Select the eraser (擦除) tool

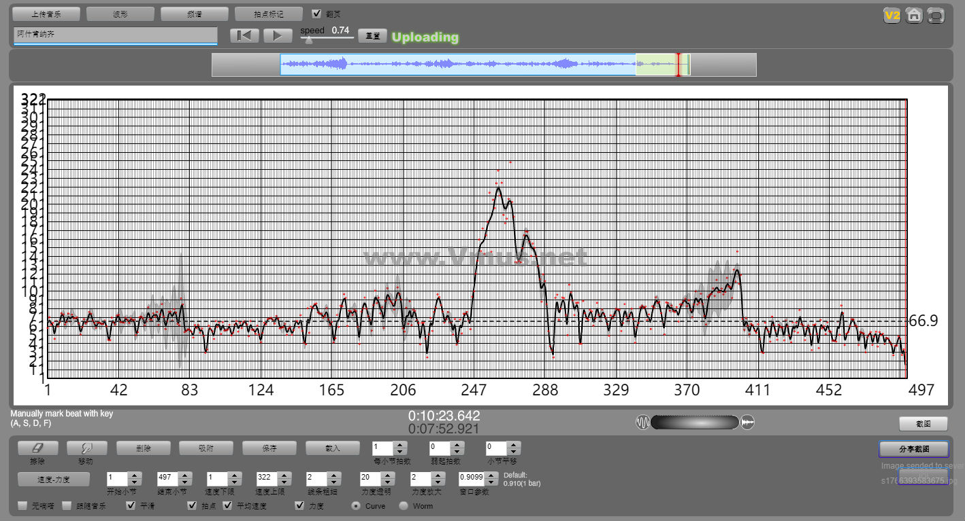[37, 448]
